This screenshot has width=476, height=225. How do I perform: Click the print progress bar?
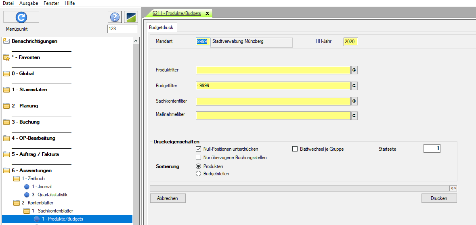pos(300,188)
